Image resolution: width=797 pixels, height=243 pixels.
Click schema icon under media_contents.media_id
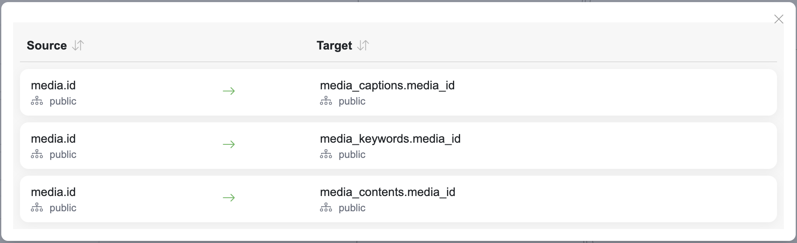point(326,208)
